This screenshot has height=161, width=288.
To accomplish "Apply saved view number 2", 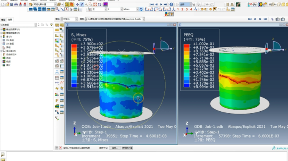I will tap(182, 9).
